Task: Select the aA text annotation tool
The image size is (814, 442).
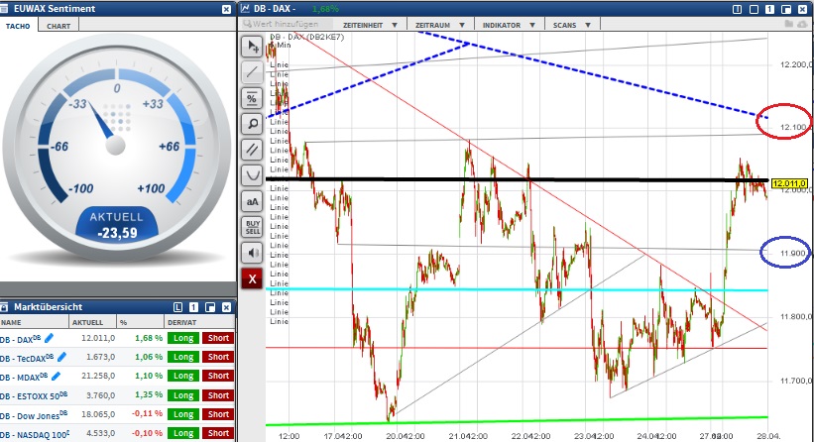Action: click(252, 201)
